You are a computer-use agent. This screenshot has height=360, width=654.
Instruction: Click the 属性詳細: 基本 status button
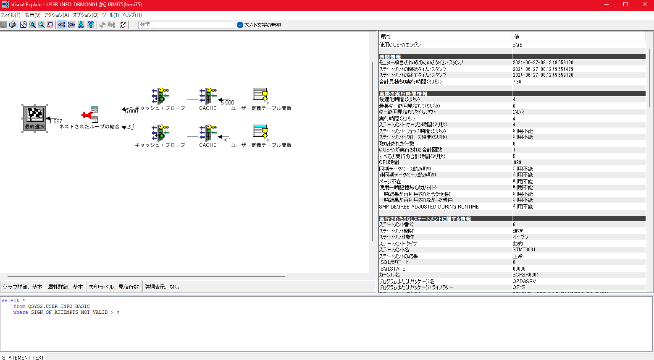click(x=66, y=287)
